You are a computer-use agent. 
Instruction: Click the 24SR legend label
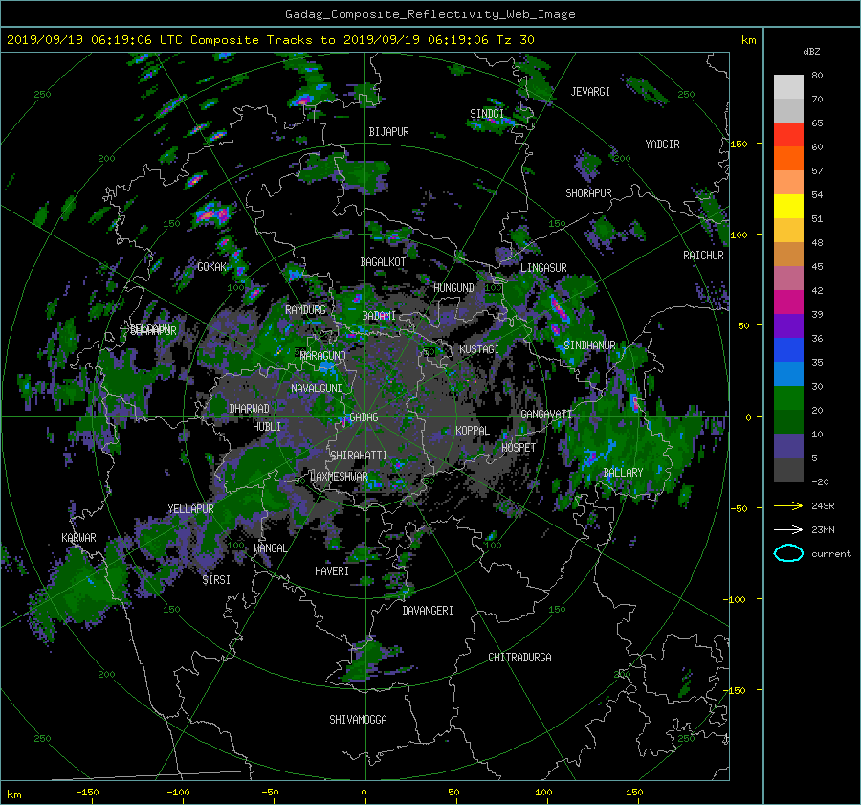823,505
